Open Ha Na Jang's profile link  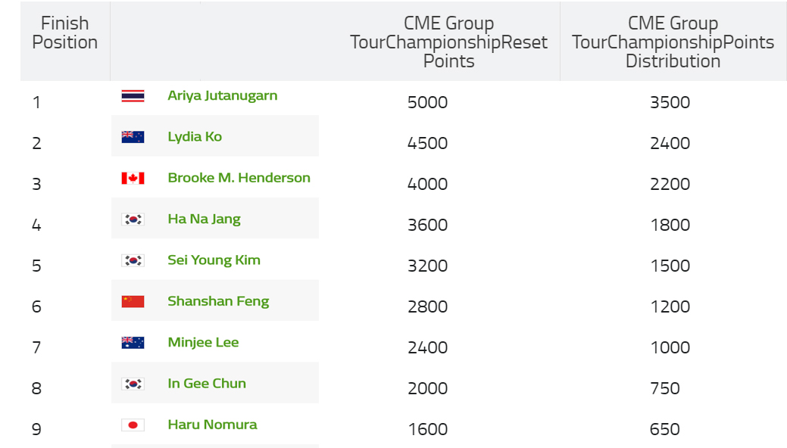point(205,219)
